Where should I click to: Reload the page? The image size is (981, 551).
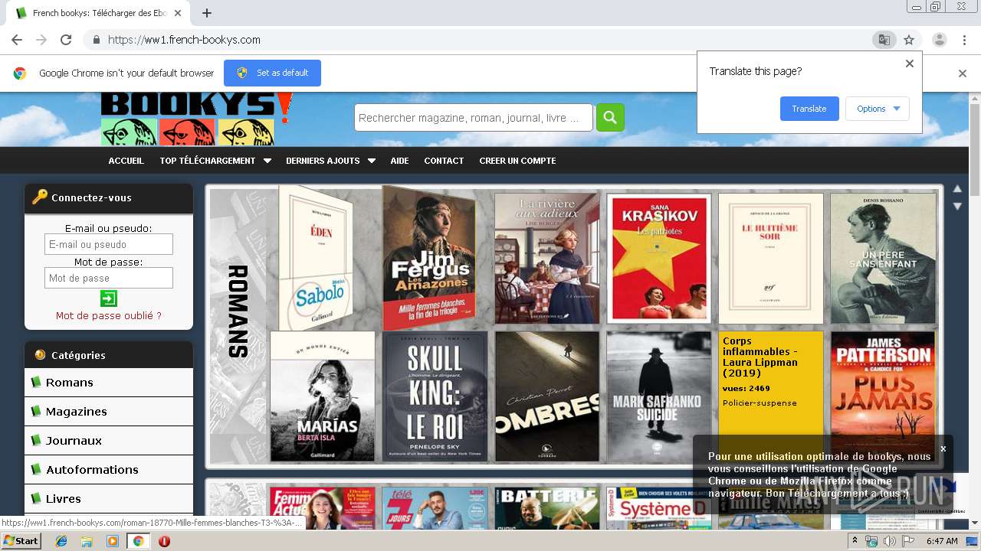[66, 40]
